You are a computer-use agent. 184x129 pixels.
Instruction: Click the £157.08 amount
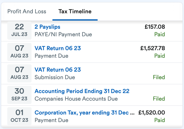155,27
